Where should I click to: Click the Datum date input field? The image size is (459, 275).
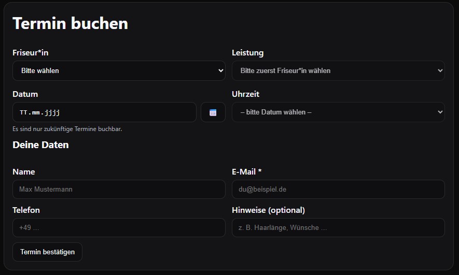coord(104,112)
